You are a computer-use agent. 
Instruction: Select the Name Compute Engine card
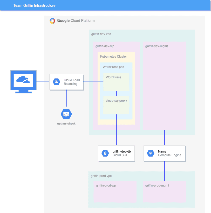[164, 153]
